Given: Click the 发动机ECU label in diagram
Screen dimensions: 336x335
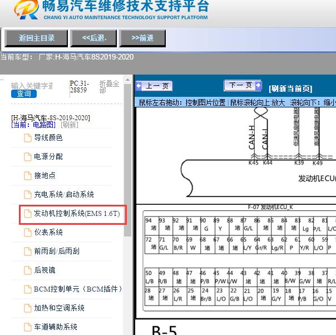Looking at the screenshot, I should 317,179.
